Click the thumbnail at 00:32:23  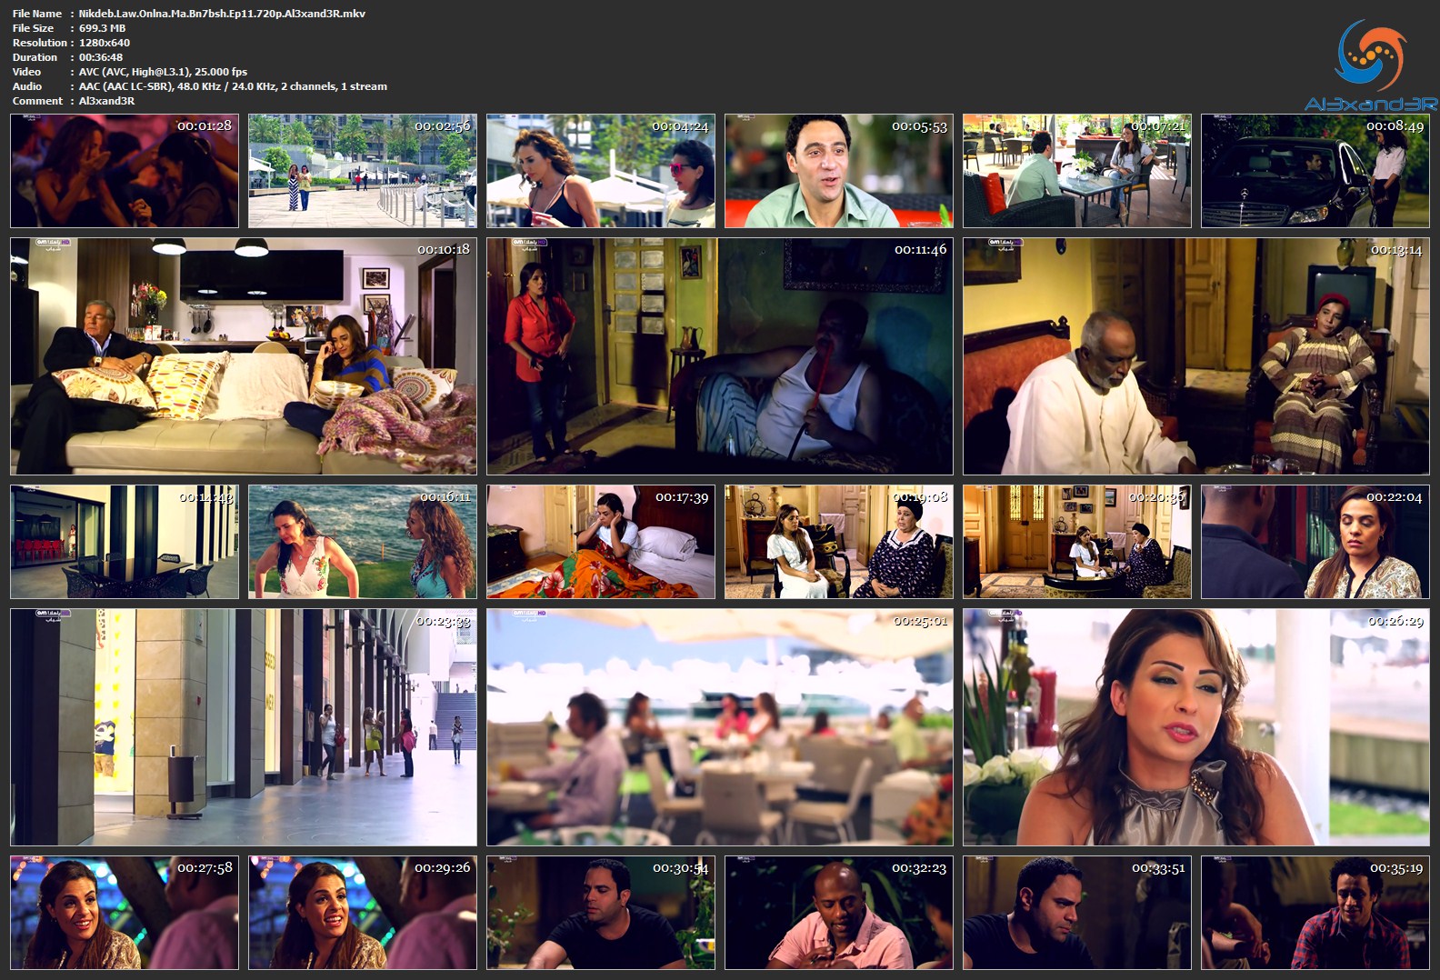tap(838, 913)
